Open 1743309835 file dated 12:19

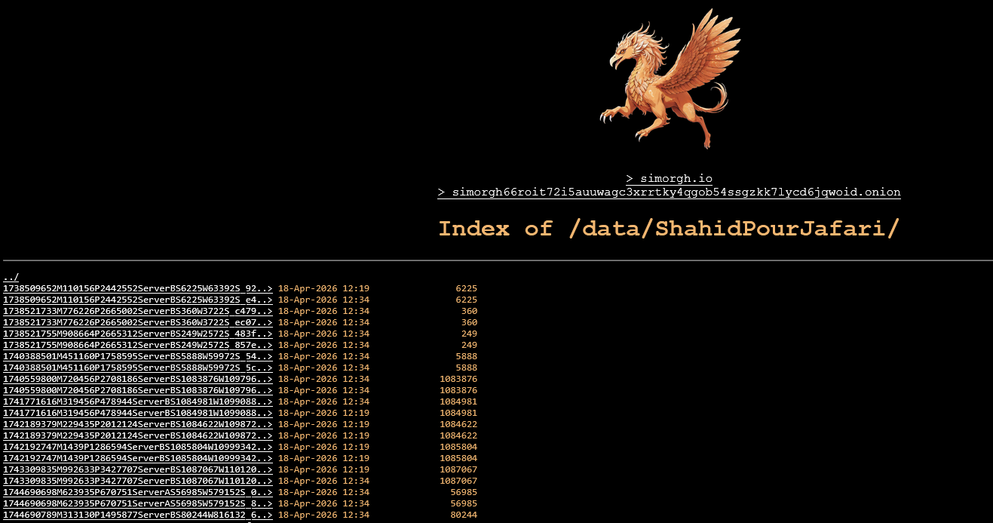point(137,469)
